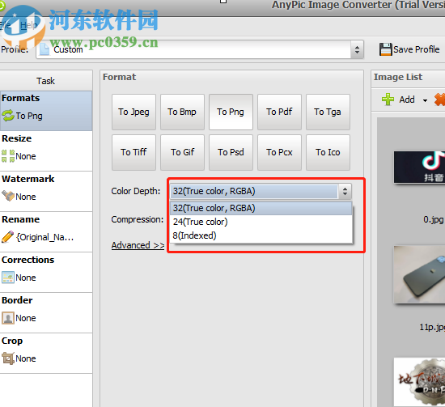Click the To Pdf format button
445x407 pixels.
[279, 112]
